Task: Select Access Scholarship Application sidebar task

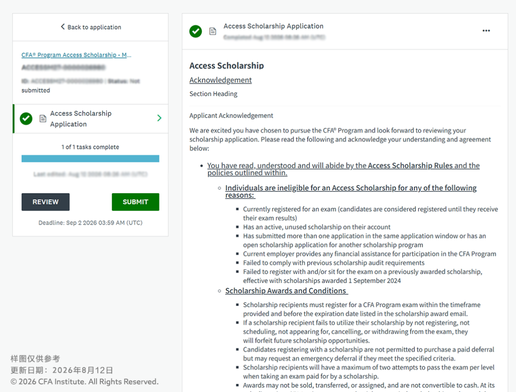Action: click(x=90, y=119)
